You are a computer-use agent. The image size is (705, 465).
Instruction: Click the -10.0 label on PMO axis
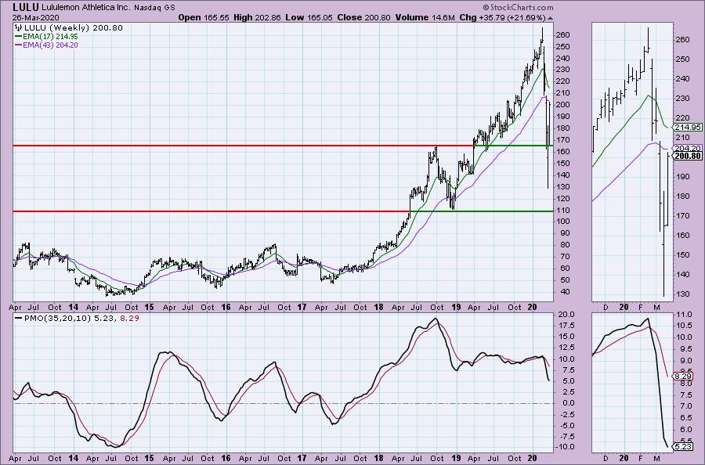click(x=563, y=446)
